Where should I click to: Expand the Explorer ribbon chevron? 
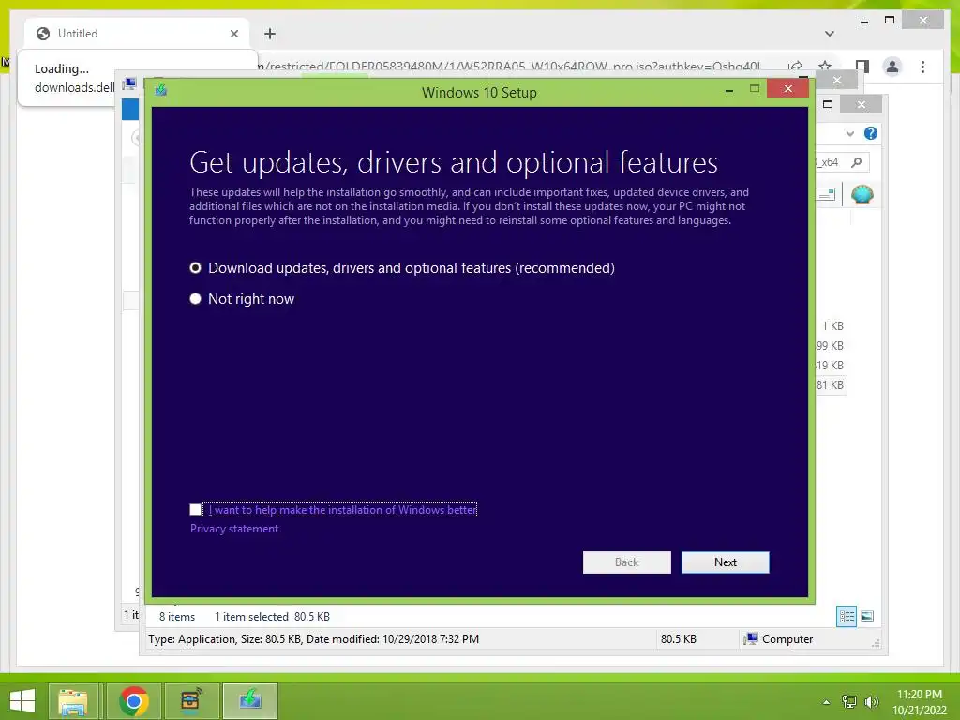pos(849,133)
